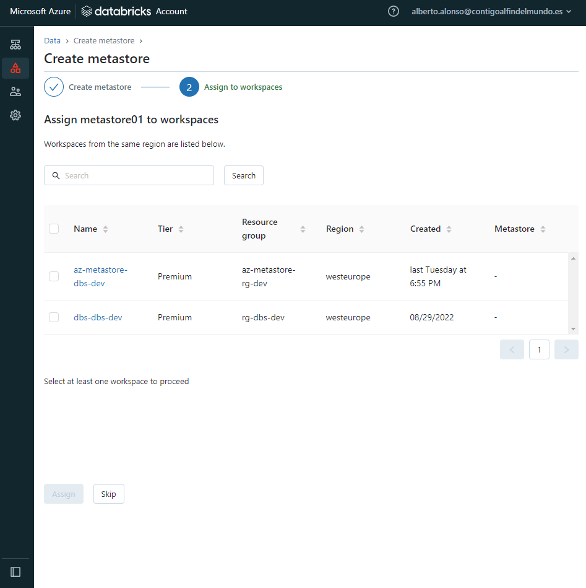586x588 pixels.
Task: Toggle the select-all workspaces checkbox
Action: pyautogui.click(x=54, y=229)
